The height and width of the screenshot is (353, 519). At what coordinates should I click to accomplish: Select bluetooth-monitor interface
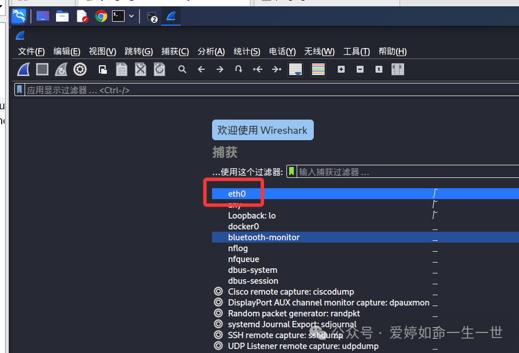pyautogui.click(x=365, y=237)
